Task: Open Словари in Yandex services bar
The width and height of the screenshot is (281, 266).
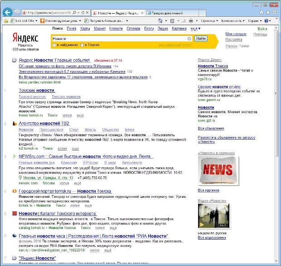Action: 133,28
